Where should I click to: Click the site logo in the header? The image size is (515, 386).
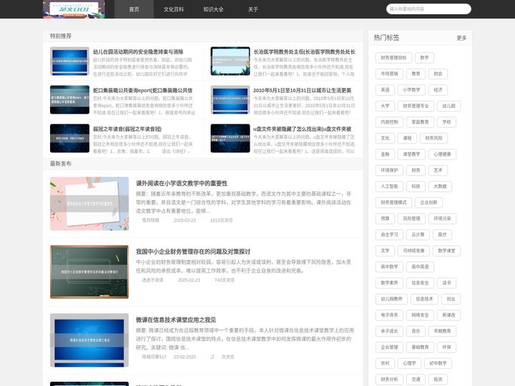pos(74,9)
